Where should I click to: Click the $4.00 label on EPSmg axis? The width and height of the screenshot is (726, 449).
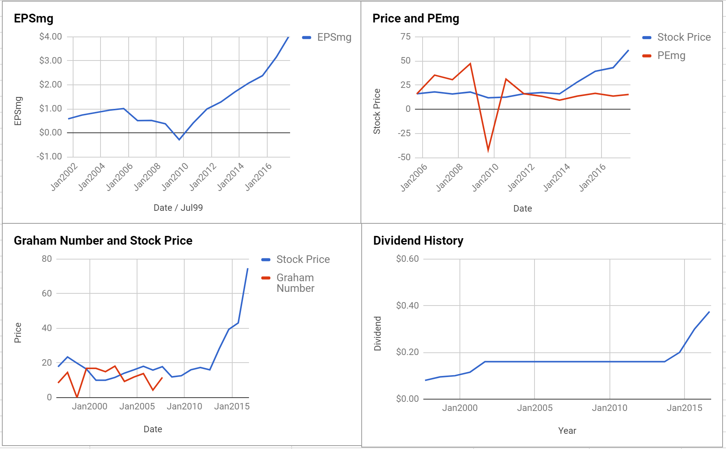coord(51,37)
